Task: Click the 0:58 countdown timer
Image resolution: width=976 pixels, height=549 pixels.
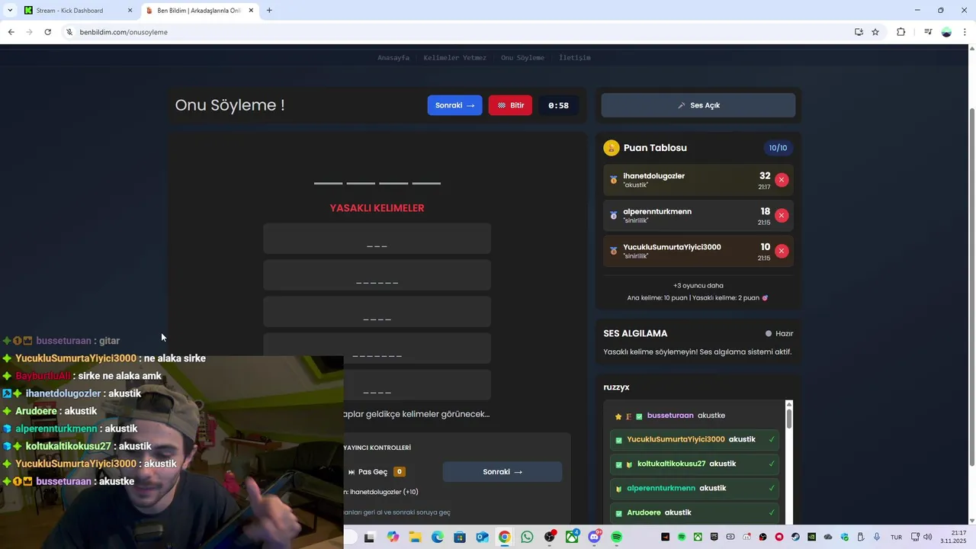Action: [x=558, y=105]
